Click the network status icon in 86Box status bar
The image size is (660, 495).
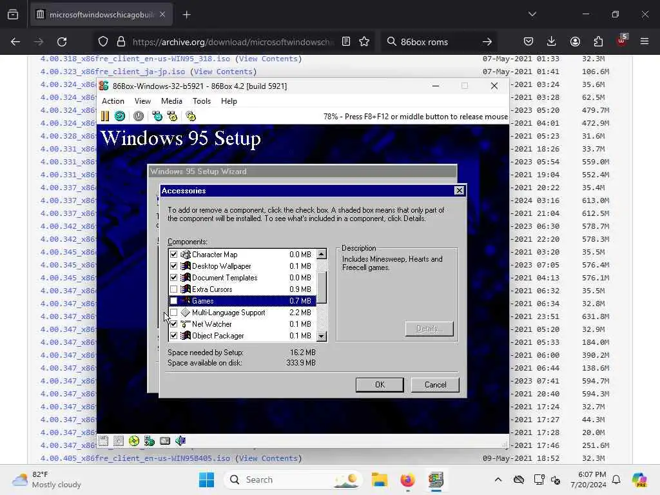(x=150, y=441)
